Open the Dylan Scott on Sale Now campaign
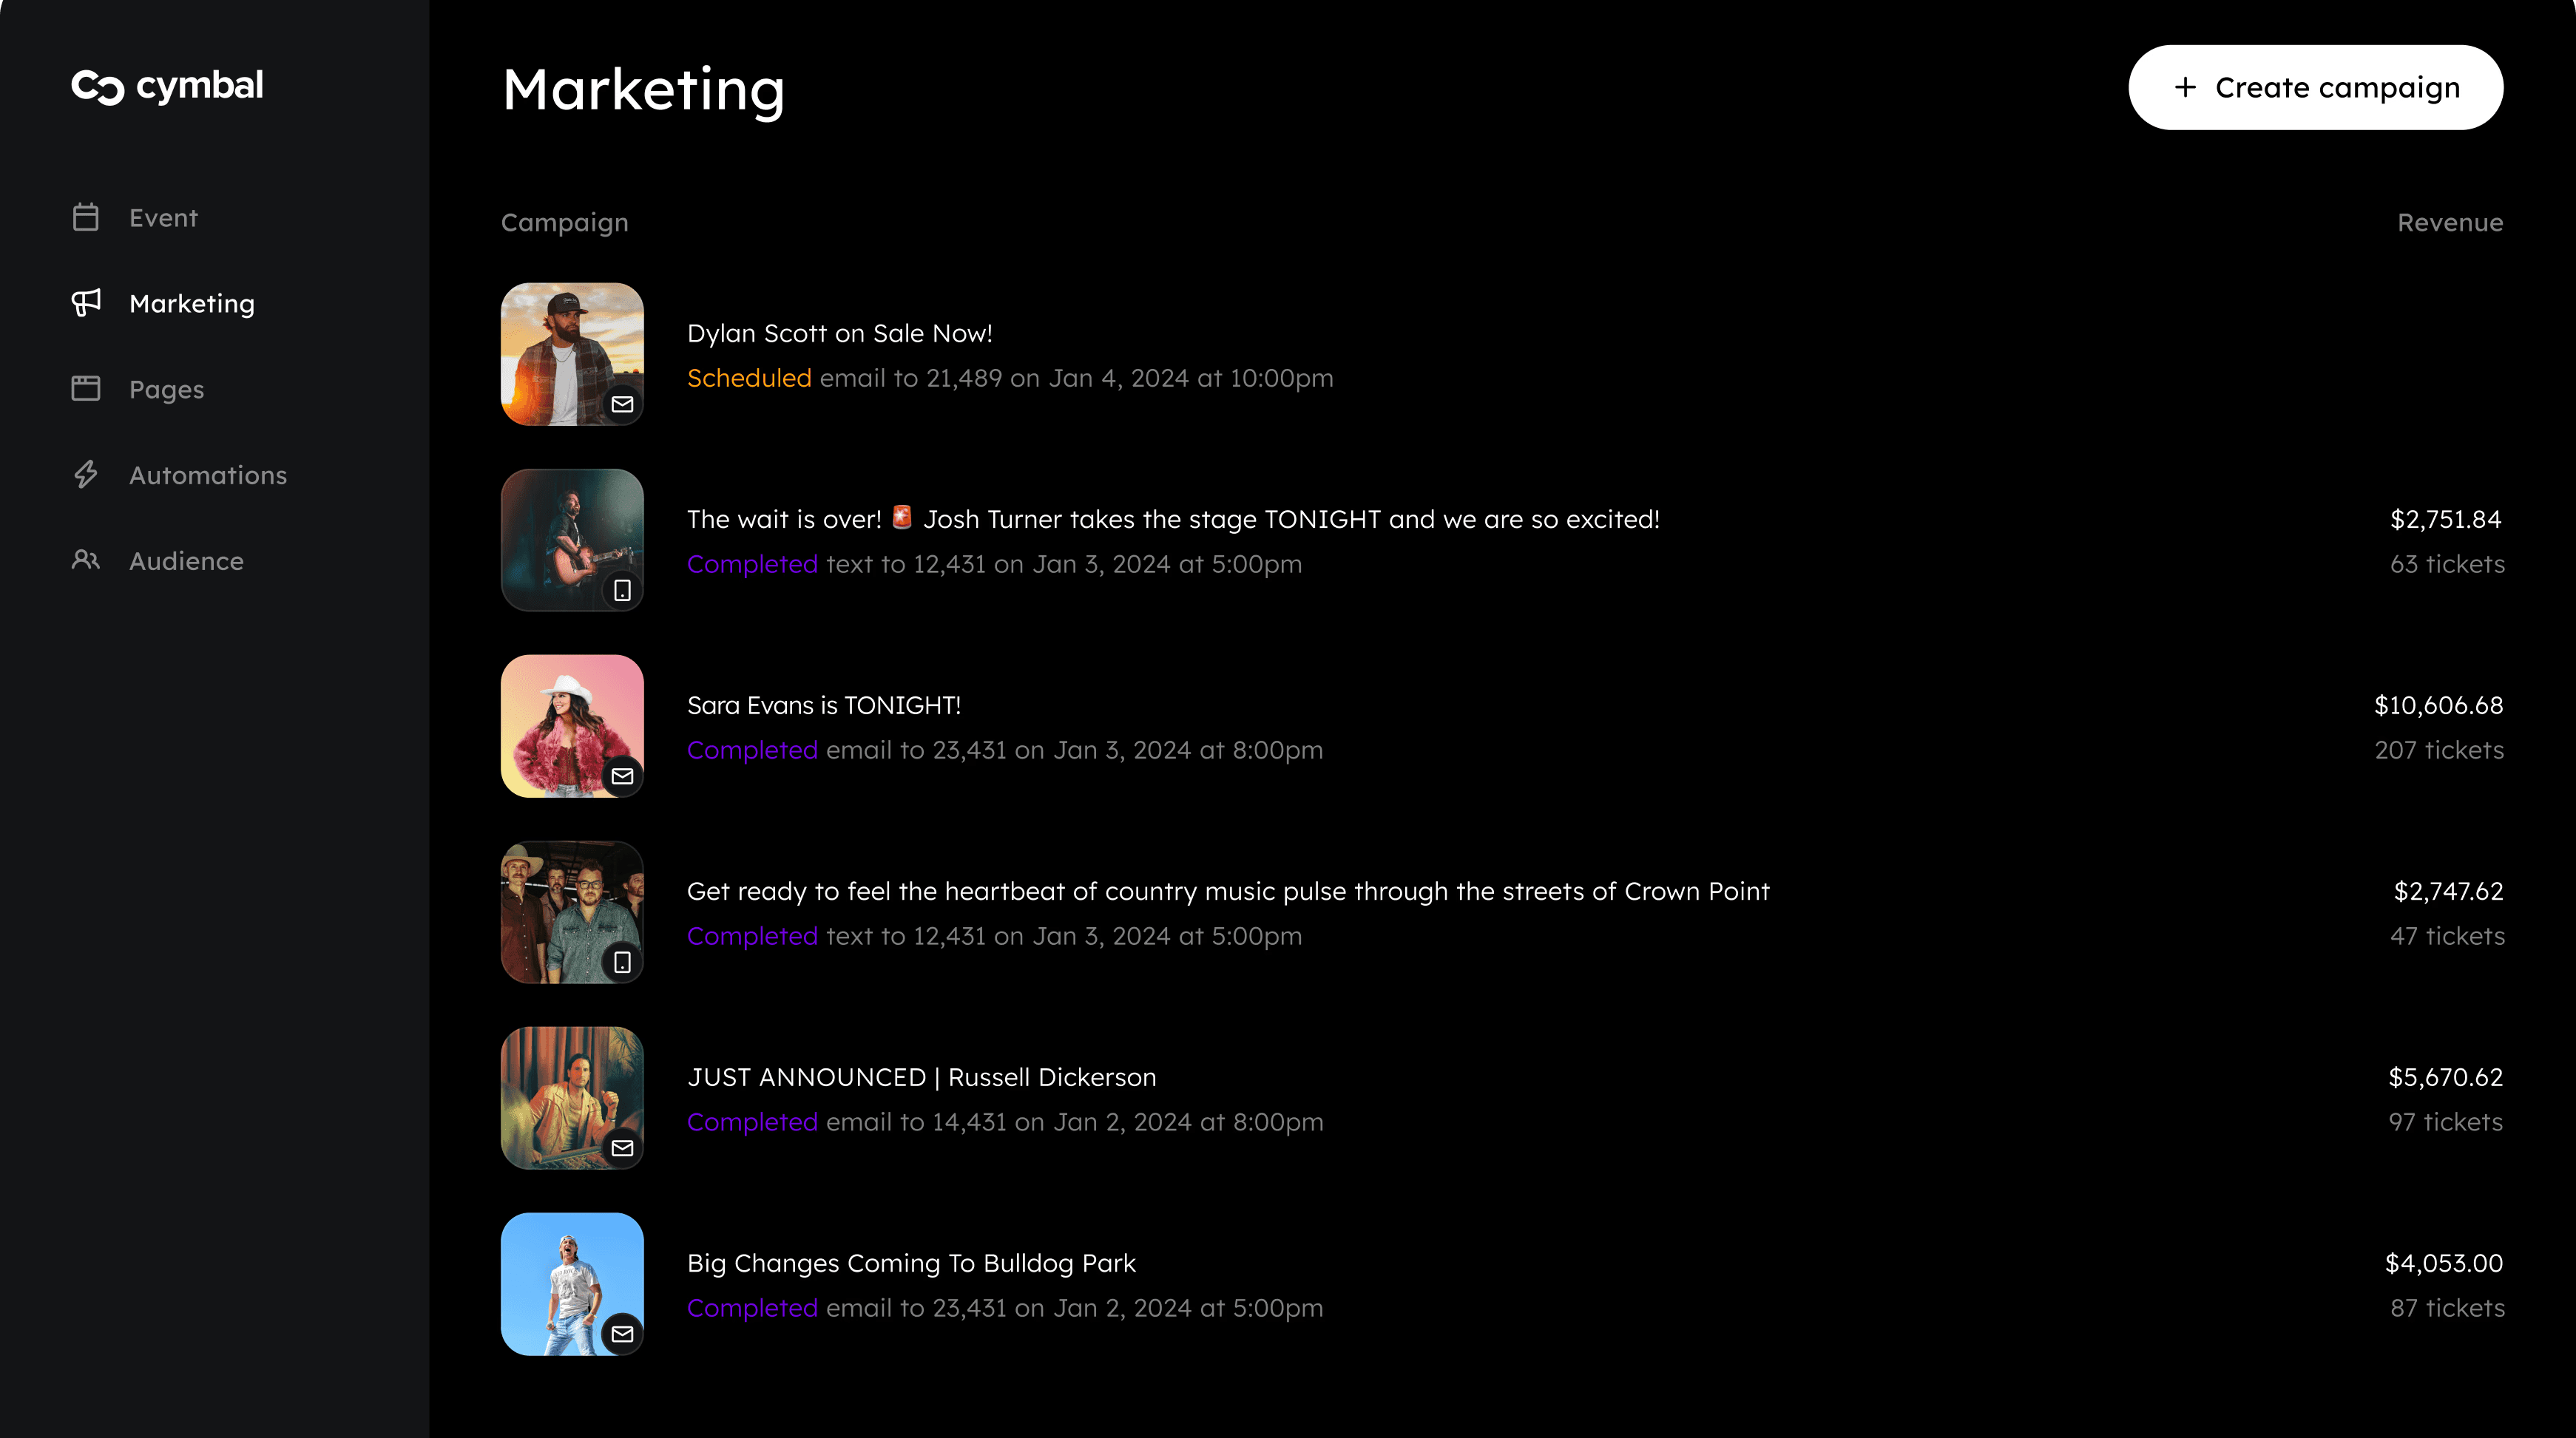 pos(839,333)
